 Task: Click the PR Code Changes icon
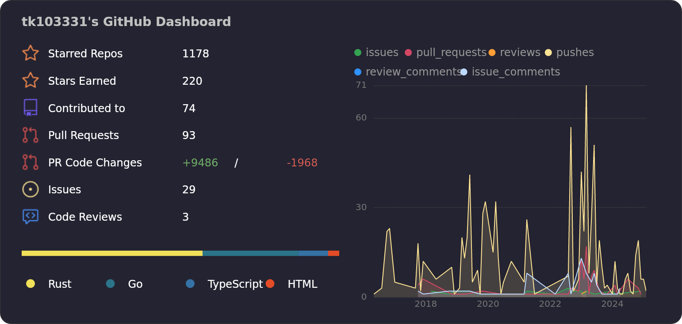coord(31,162)
